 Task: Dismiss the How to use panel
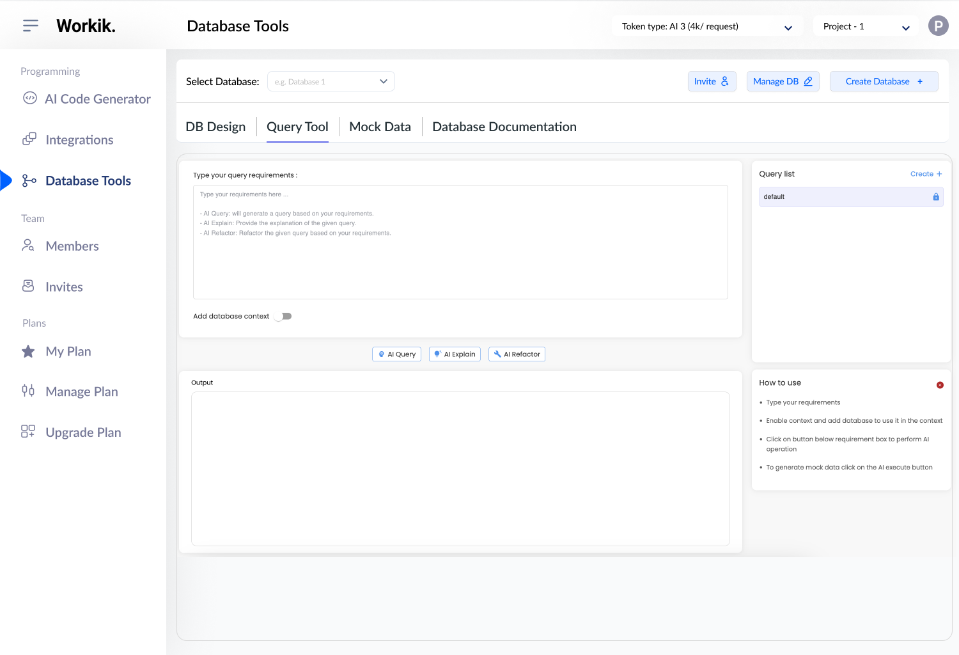(x=940, y=384)
